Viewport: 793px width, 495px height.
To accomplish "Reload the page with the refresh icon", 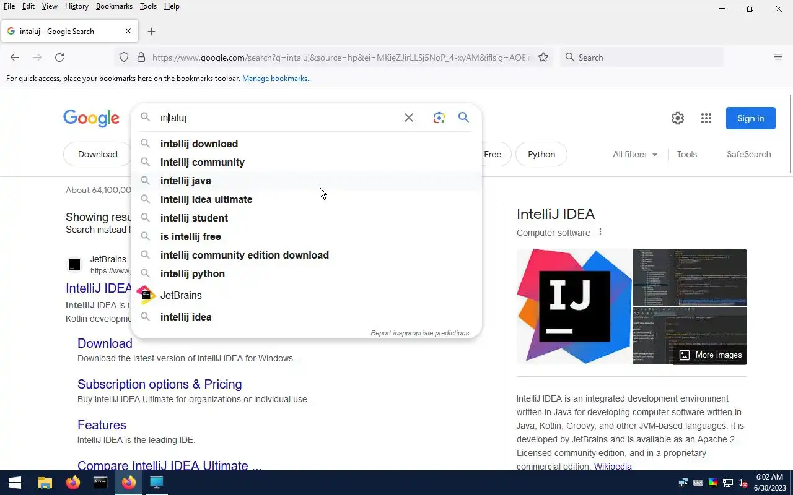I will 59,58.
